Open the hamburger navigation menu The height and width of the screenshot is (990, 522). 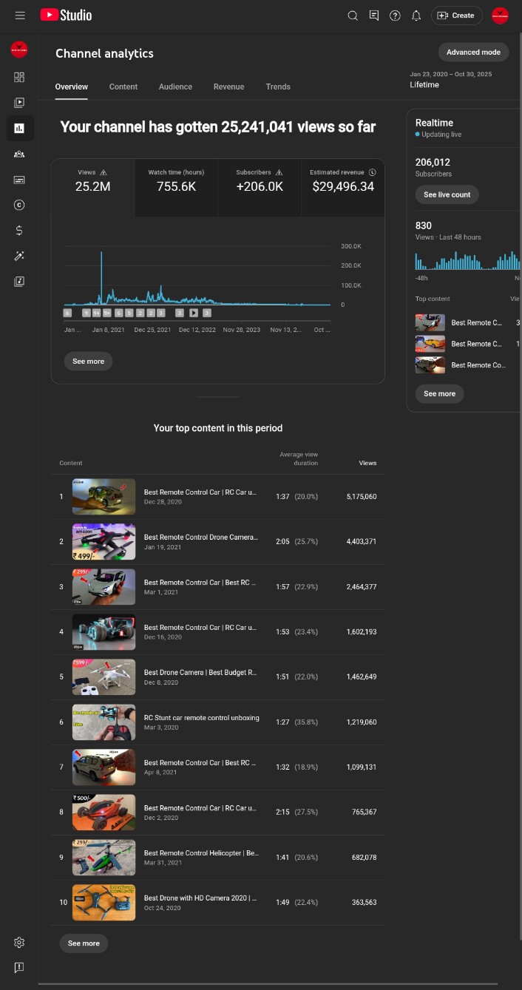pos(20,16)
